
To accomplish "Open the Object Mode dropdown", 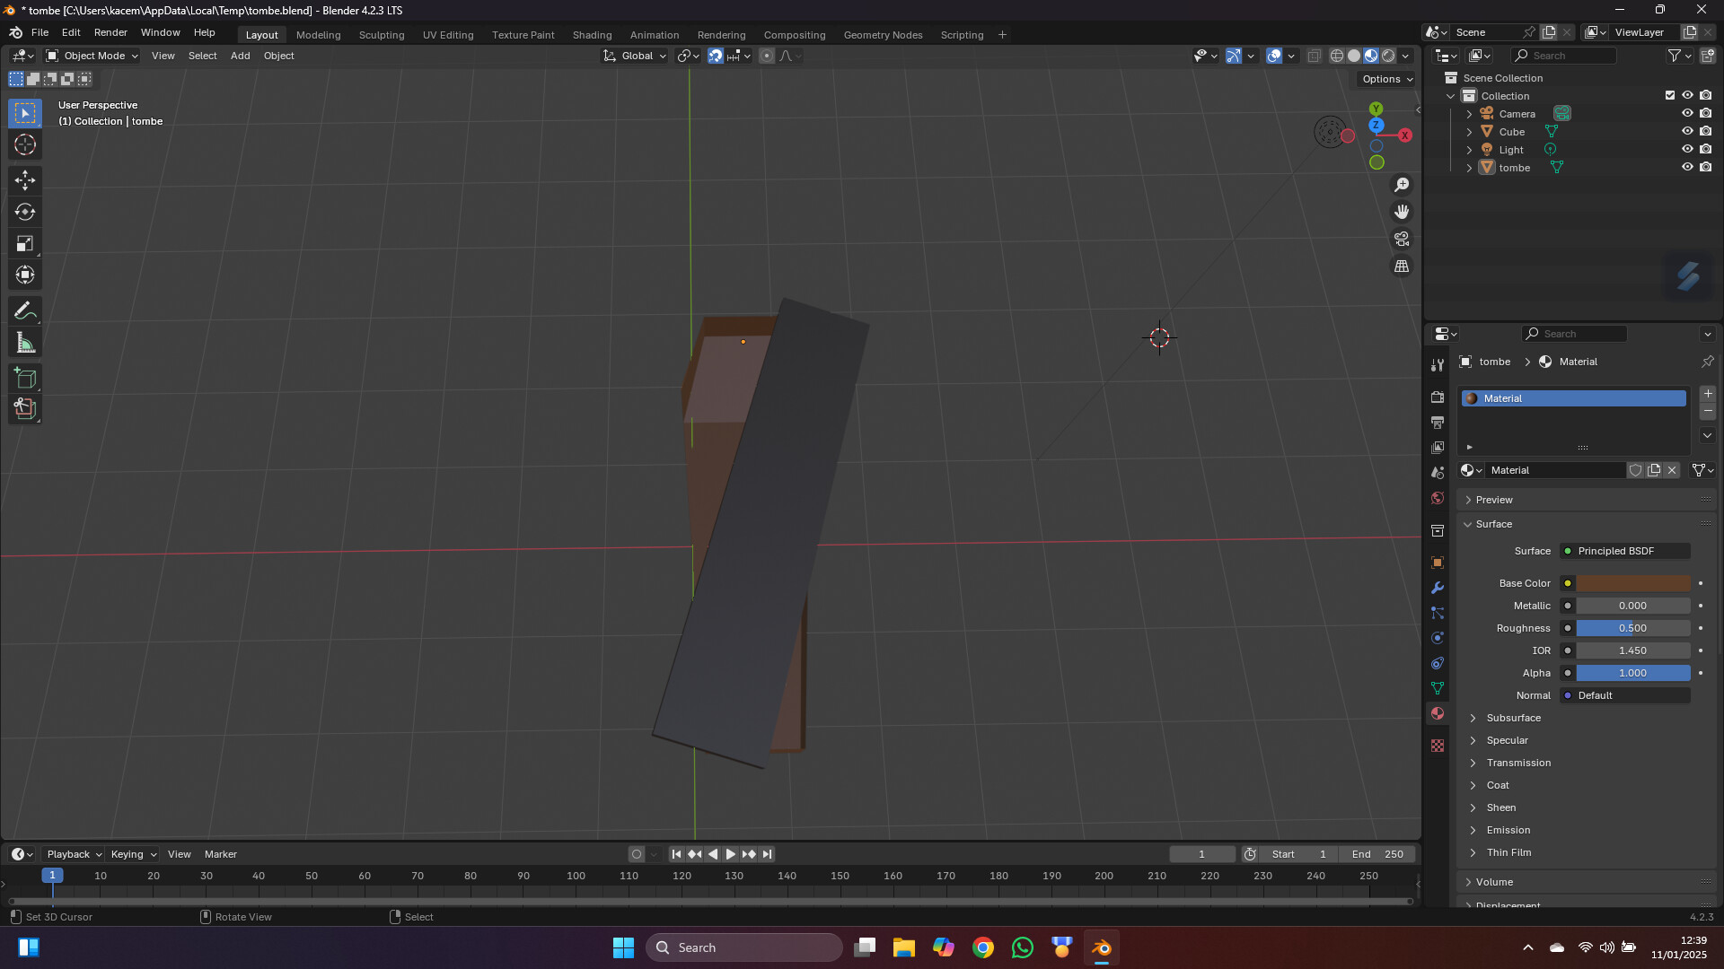I will click(92, 56).
